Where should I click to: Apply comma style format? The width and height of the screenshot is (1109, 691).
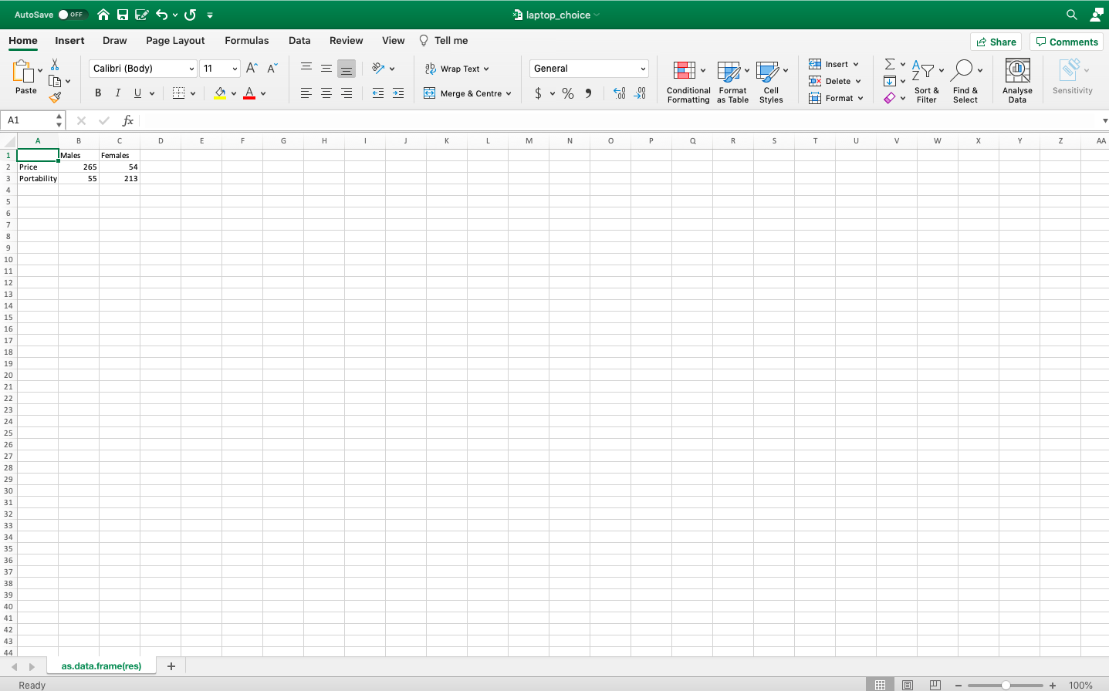click(x=588, y=93)
